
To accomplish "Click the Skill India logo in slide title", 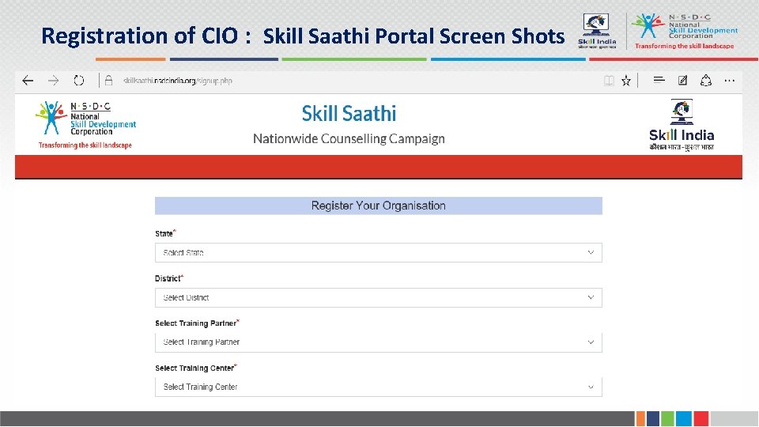I will click(x=597, y=31).
